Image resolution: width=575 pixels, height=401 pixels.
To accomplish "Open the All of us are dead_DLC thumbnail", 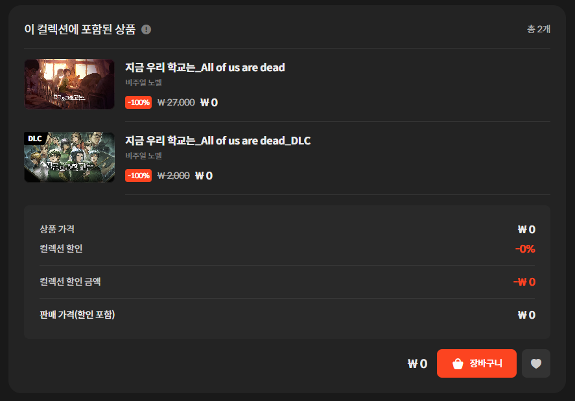I will [x=69, y=157].
